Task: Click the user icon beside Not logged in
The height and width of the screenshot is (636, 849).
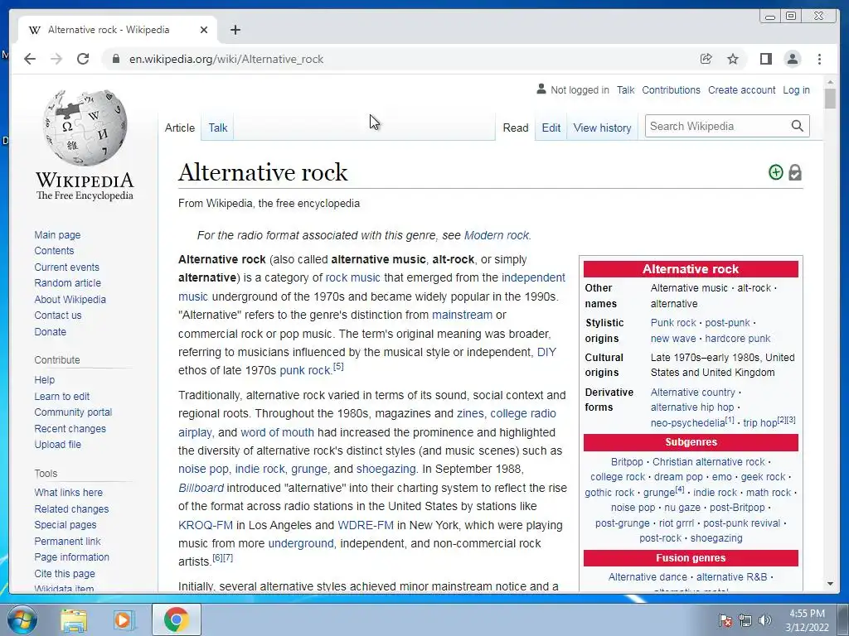Action: 541,89
